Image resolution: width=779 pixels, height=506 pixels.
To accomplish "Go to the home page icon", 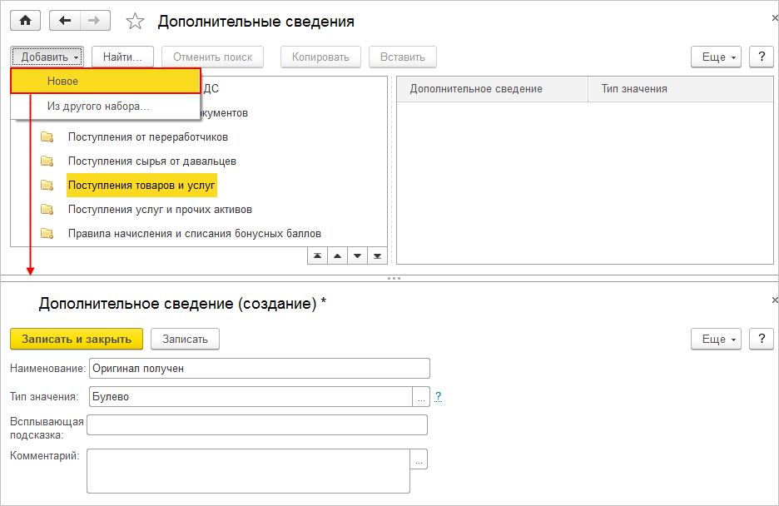I will pos(25,21).
